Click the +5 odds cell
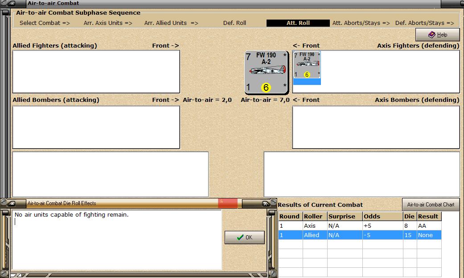This screenshot has width=464, height=278. [x=382, y=226]
